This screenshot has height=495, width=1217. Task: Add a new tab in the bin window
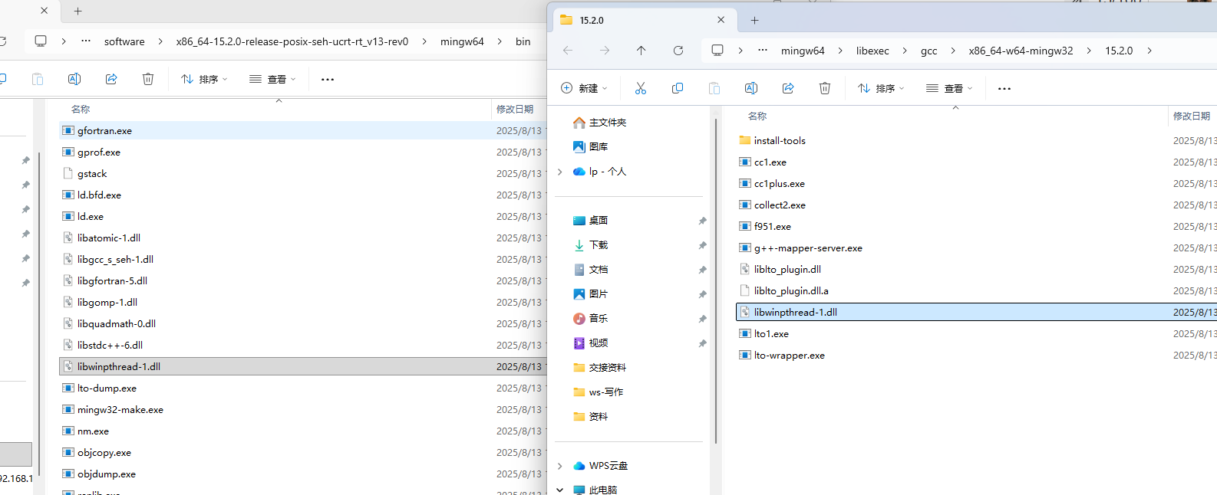click(78, 11)
